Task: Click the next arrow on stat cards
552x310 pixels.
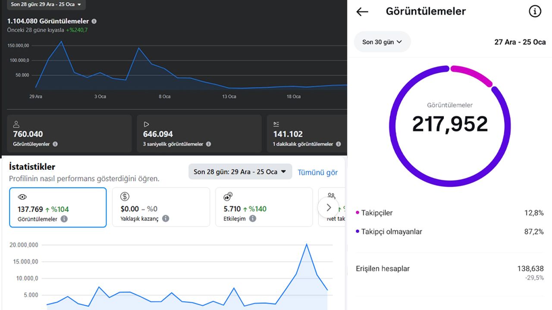Action: [x=329, y=208]
